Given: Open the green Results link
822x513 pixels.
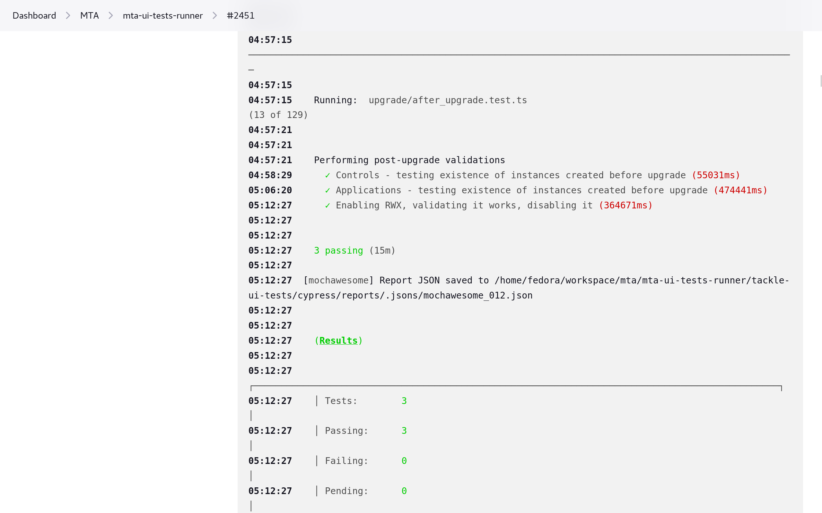Looking at the screenshot, I should [338, 341].
